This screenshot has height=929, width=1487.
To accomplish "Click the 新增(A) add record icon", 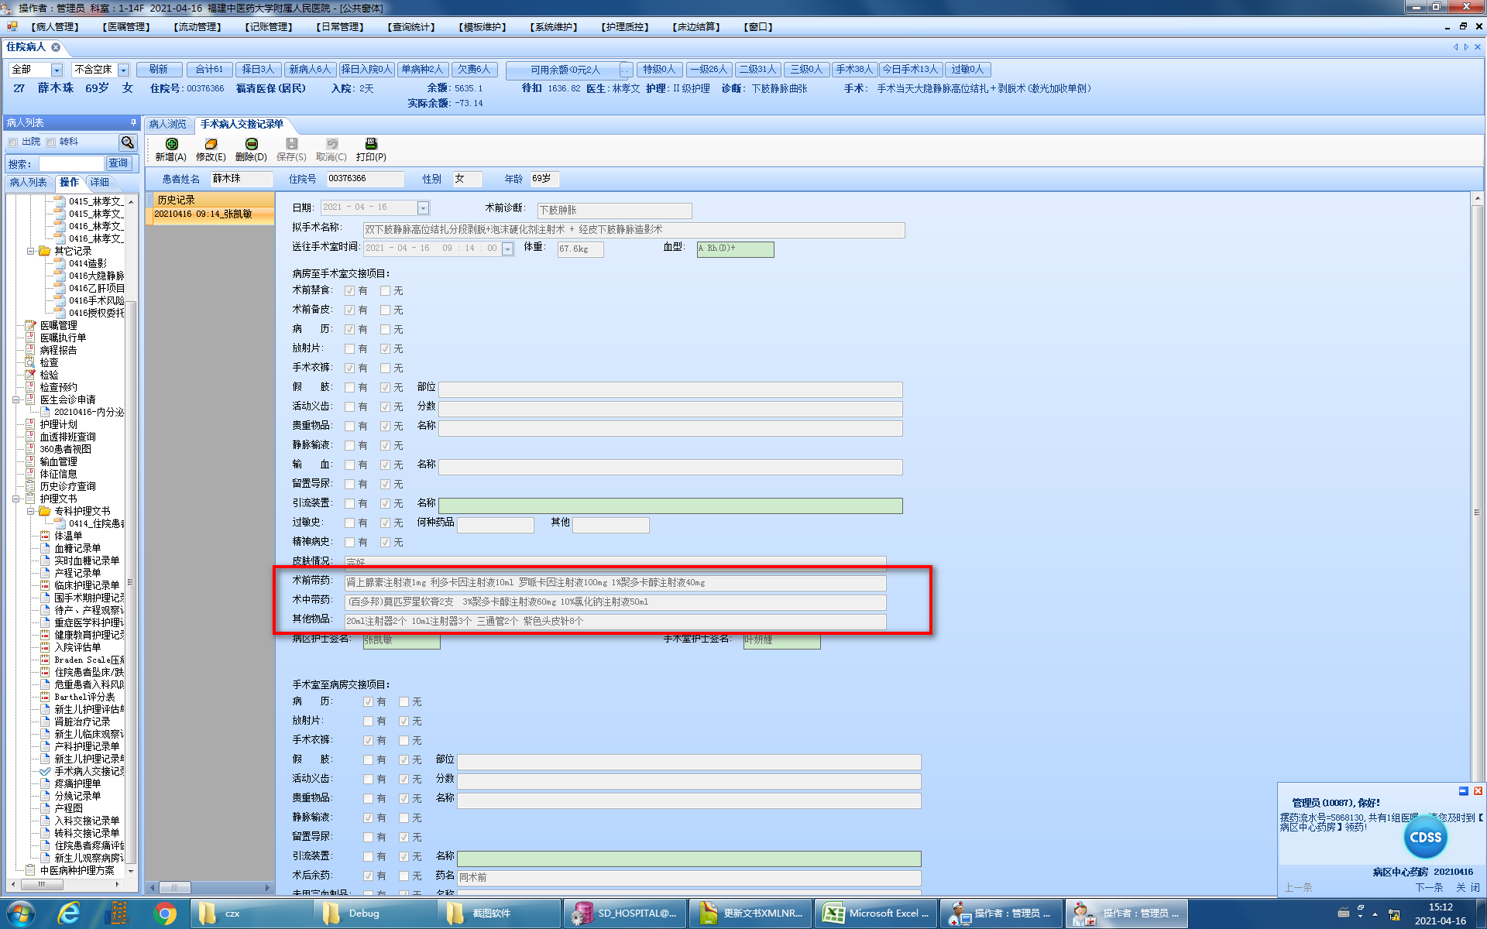I will [x=171, y=144].
